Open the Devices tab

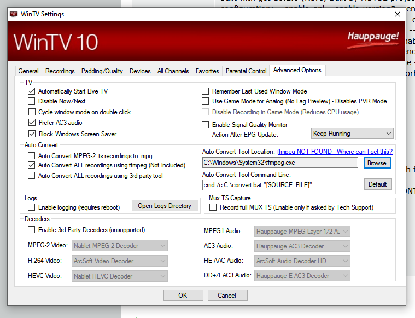[x=140, y=71]
